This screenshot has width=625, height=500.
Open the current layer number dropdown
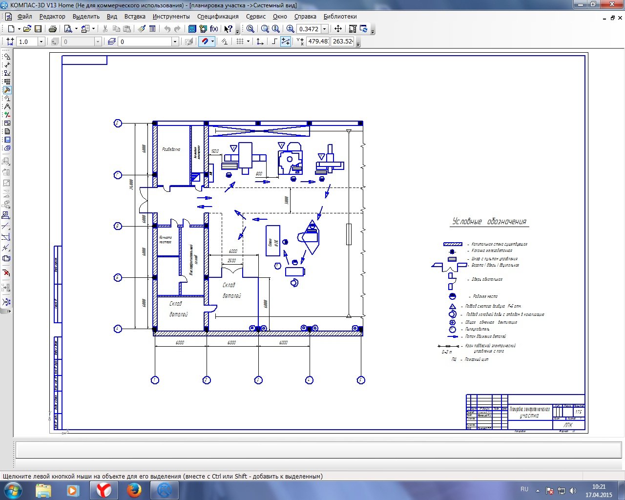tap(175, 42)
